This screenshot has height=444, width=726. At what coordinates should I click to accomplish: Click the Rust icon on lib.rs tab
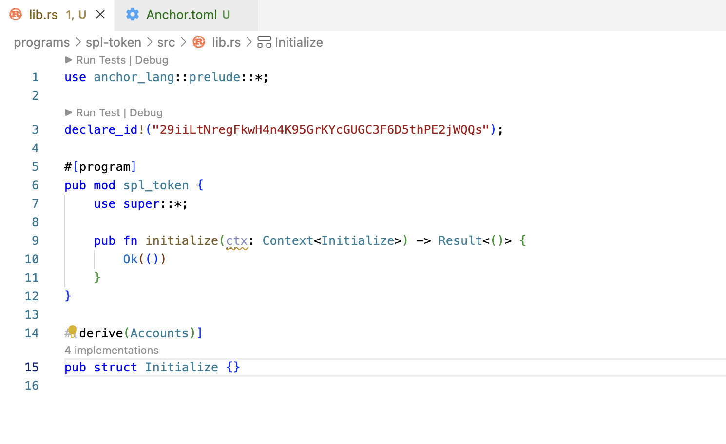click(x=16, y=15)
